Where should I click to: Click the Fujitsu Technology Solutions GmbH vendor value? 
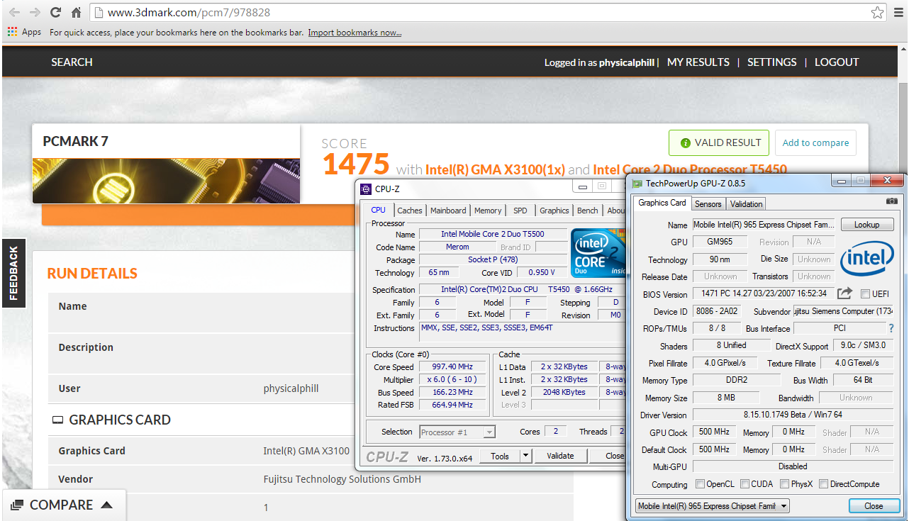[x=342, y=479]
